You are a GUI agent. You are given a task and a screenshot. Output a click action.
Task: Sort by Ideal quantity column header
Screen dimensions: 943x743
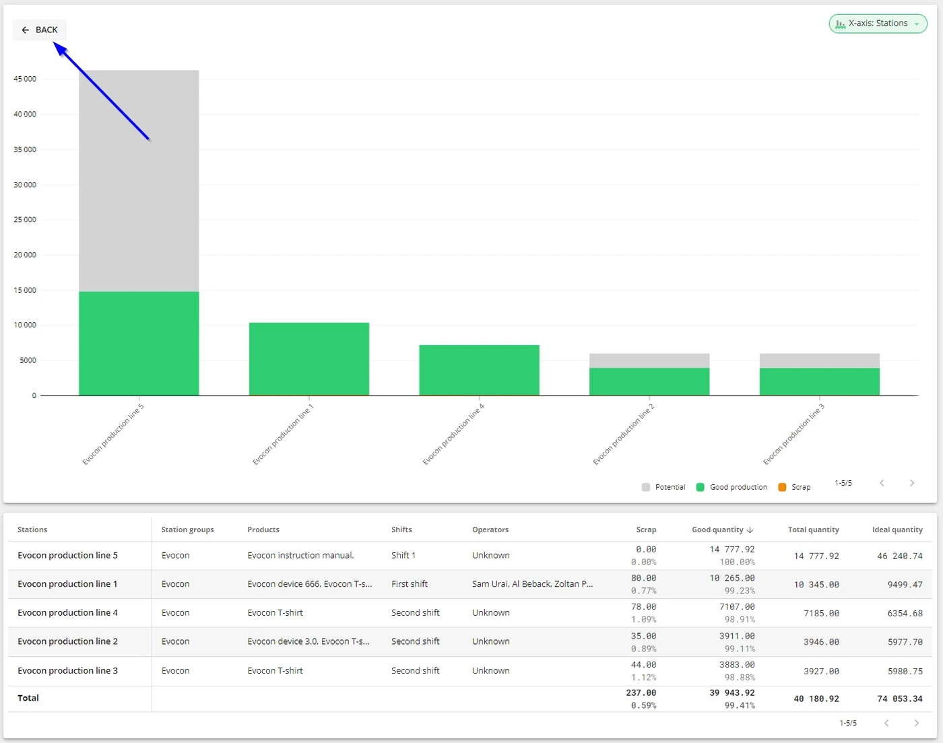pos(897,529)
